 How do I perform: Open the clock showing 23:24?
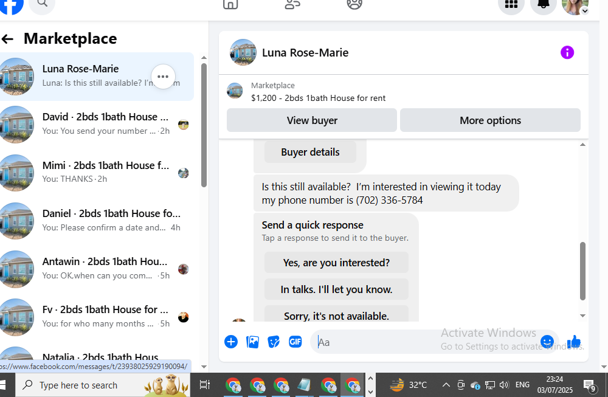[554, 385]
